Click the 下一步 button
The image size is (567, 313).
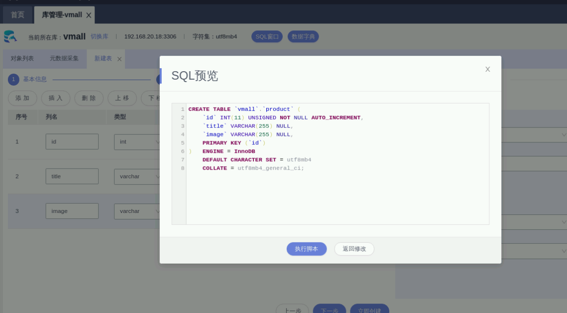330,309
